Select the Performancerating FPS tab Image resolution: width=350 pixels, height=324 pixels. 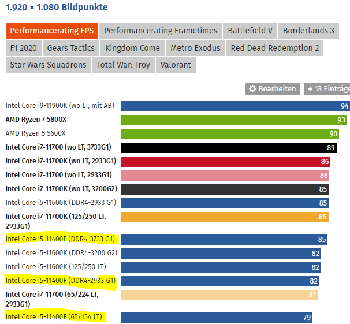point(52,31)
